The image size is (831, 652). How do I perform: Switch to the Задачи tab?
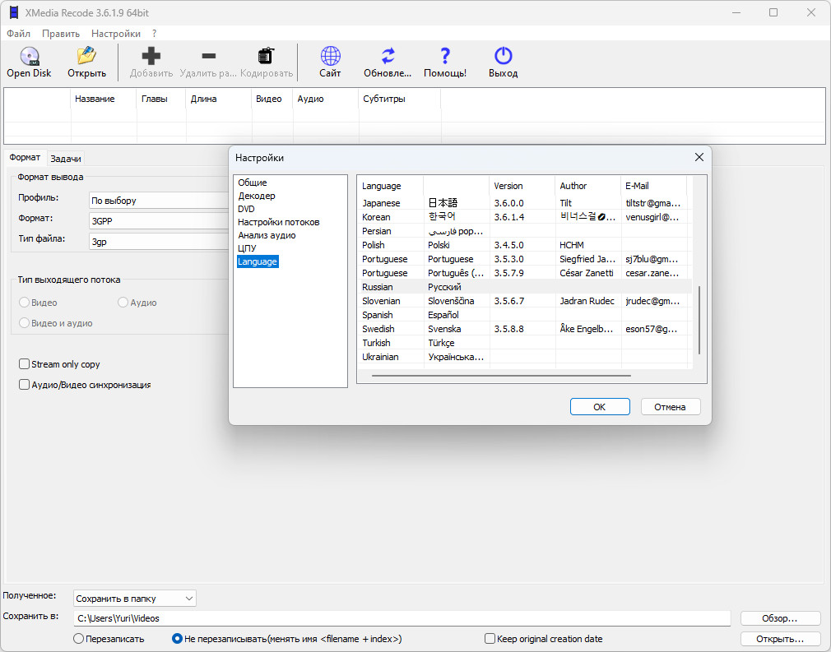click(x=66, y=159)
